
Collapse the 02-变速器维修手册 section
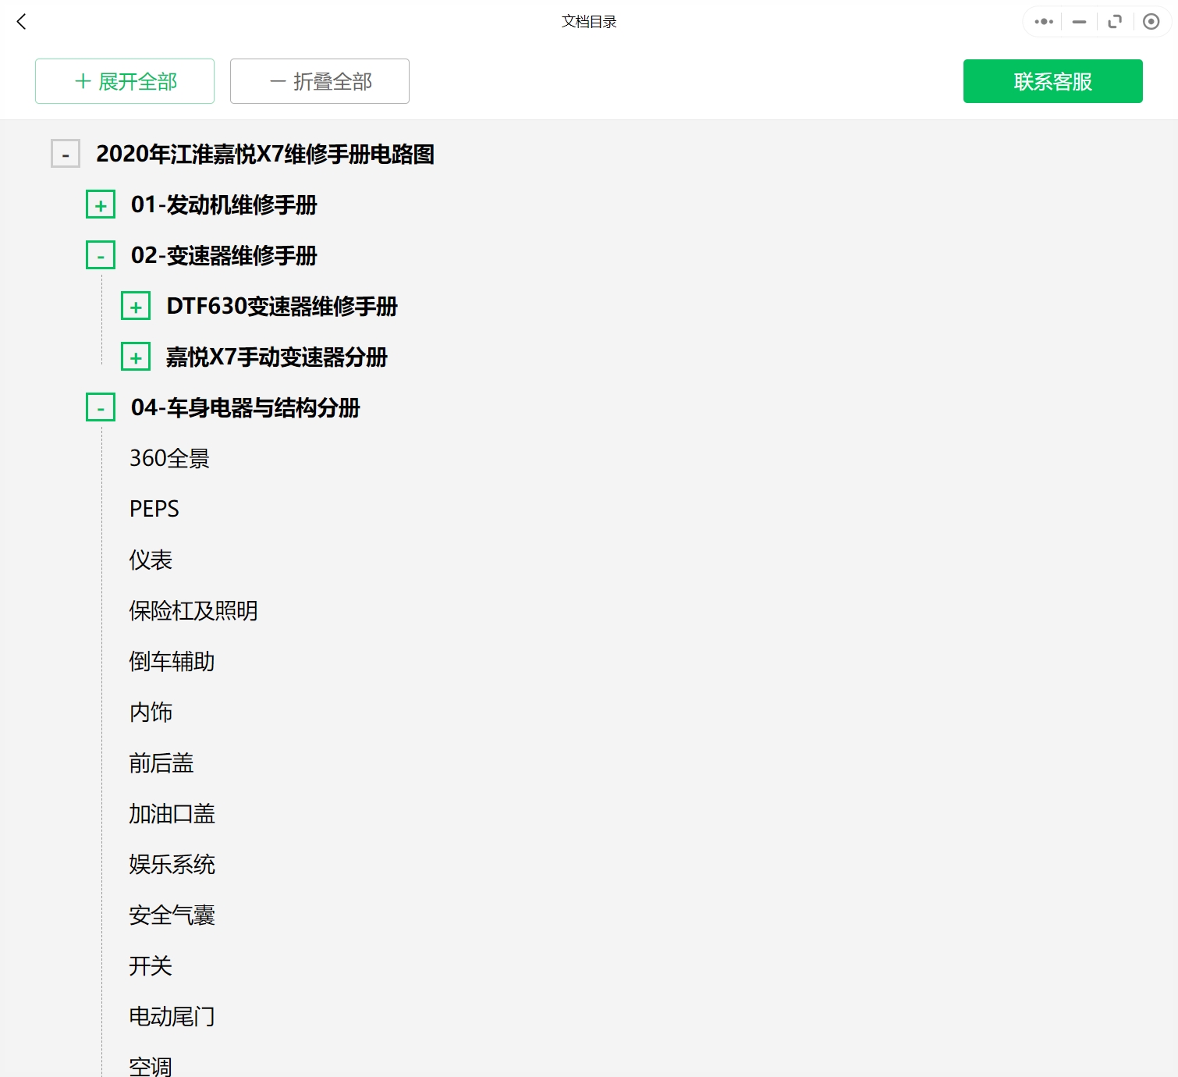(100, 254)
